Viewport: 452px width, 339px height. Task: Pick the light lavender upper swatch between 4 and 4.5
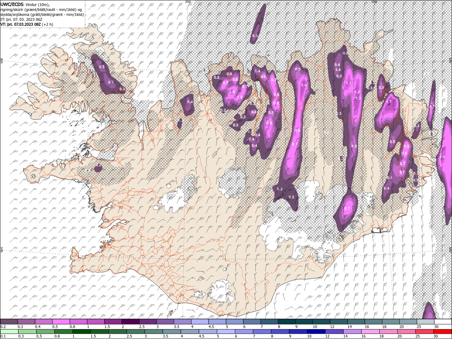coord(200,322)
